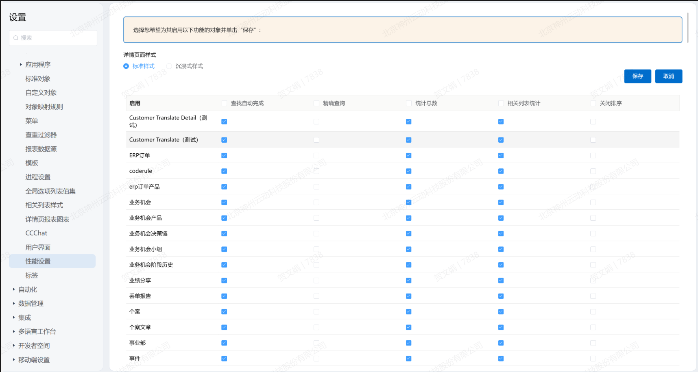Expand the 自动化 section
Viewport: 698px width, 372px height.
tap(14, 289)
